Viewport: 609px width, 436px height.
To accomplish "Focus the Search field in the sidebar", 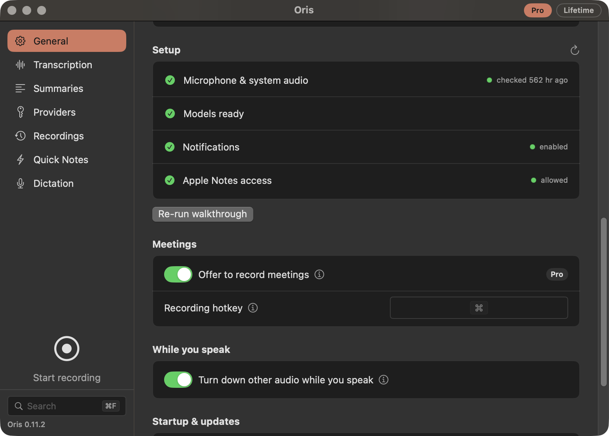I will (67, 406).
